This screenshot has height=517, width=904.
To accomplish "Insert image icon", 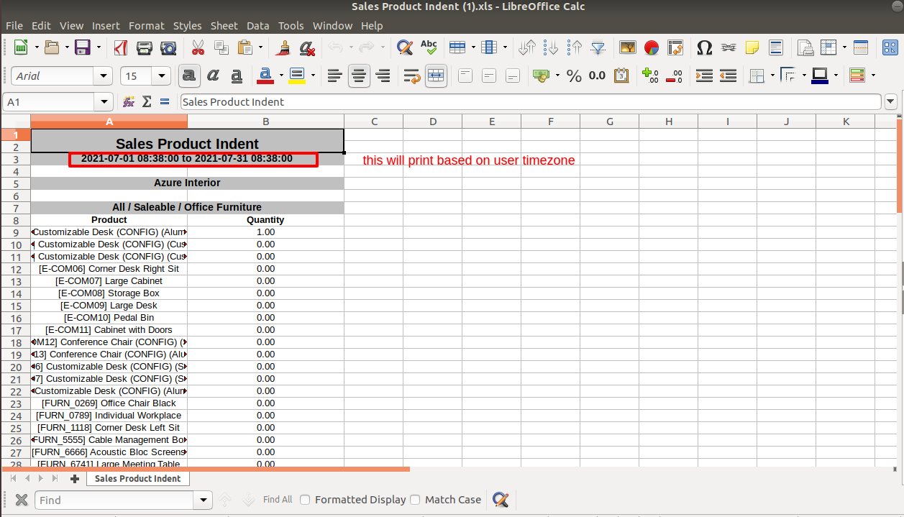I will click(628, 48).
